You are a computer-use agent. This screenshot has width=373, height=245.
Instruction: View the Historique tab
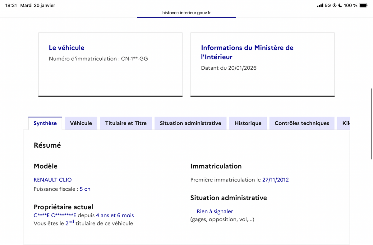pyautogui.click(x=248, y=123)
